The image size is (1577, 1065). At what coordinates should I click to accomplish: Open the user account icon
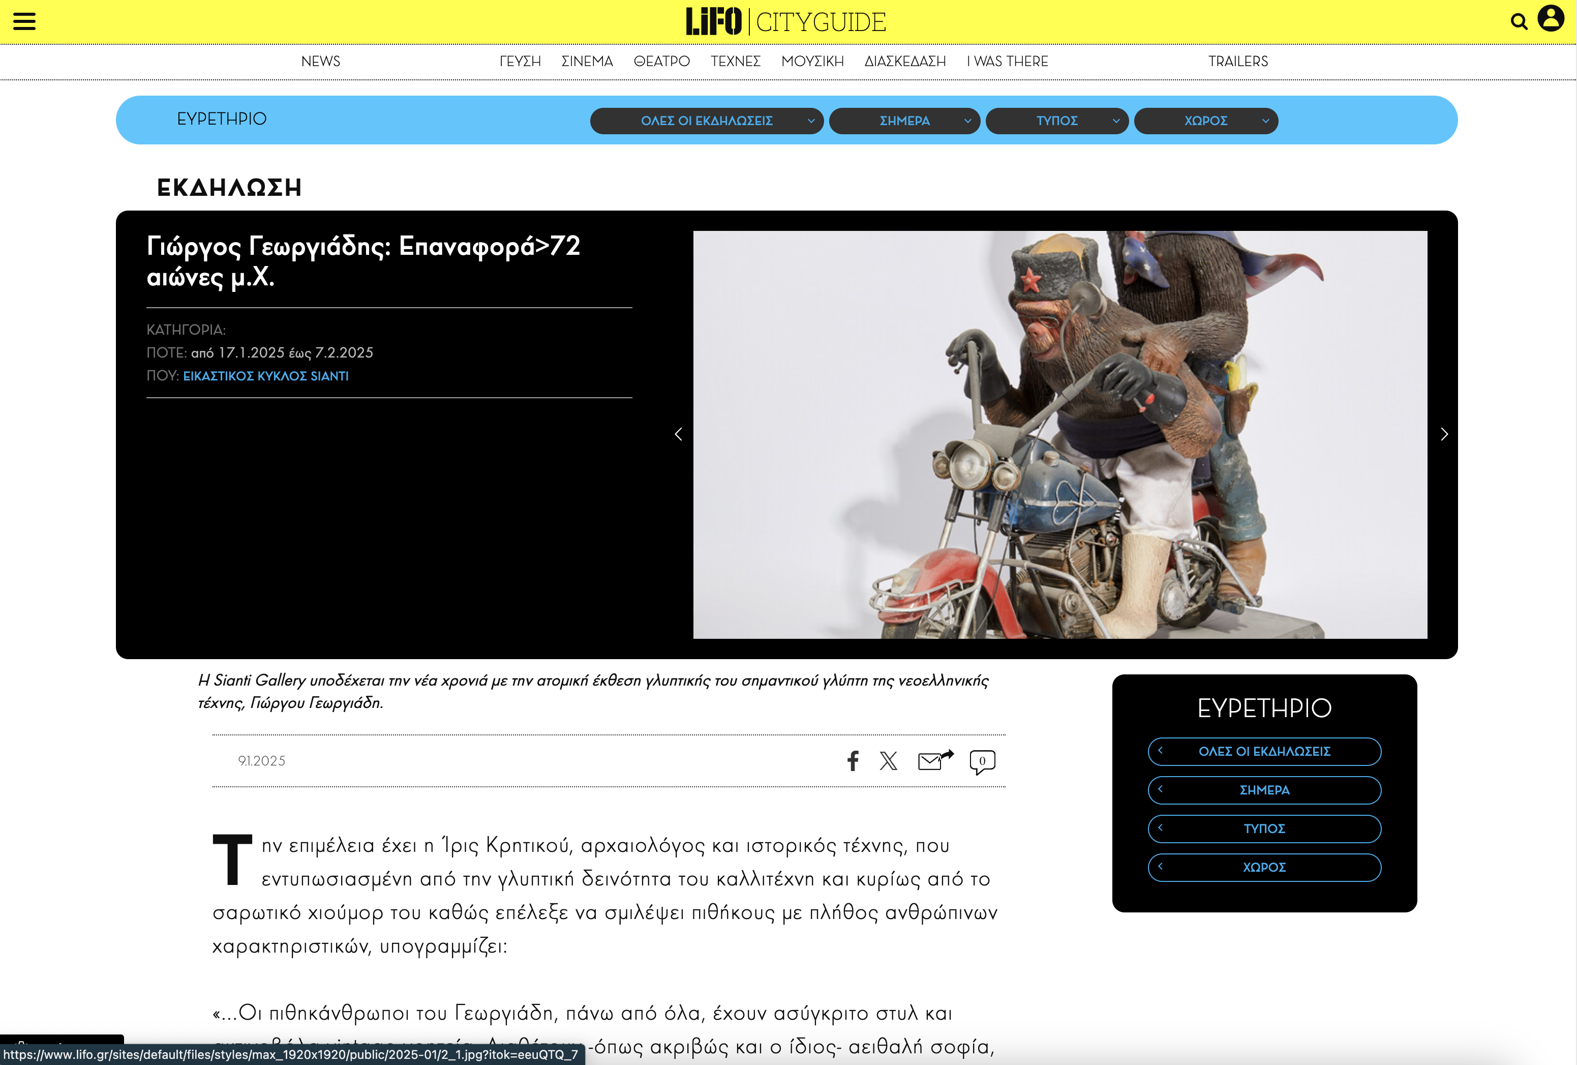(x=1551, y=18)
